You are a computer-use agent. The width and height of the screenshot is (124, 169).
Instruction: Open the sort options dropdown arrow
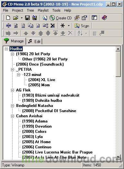pos(86,33)
